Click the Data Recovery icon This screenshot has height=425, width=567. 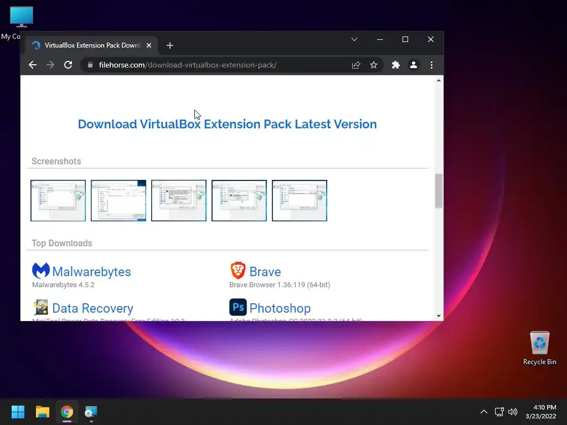click(41, 308)
